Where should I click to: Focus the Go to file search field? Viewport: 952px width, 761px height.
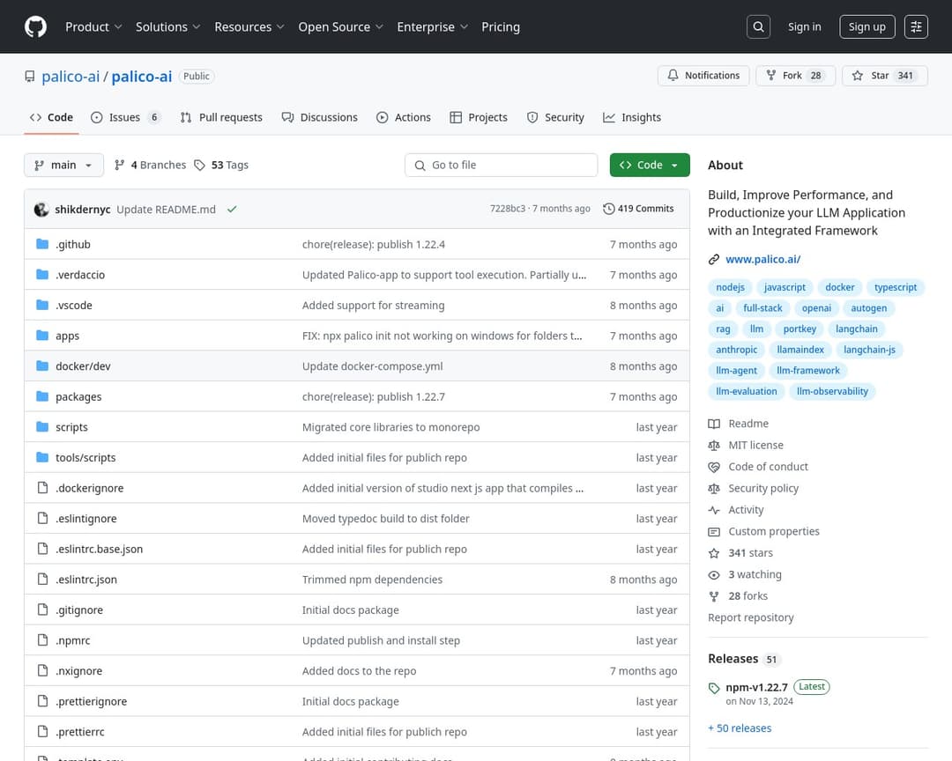pyautogui.click(x=501, y=165)
